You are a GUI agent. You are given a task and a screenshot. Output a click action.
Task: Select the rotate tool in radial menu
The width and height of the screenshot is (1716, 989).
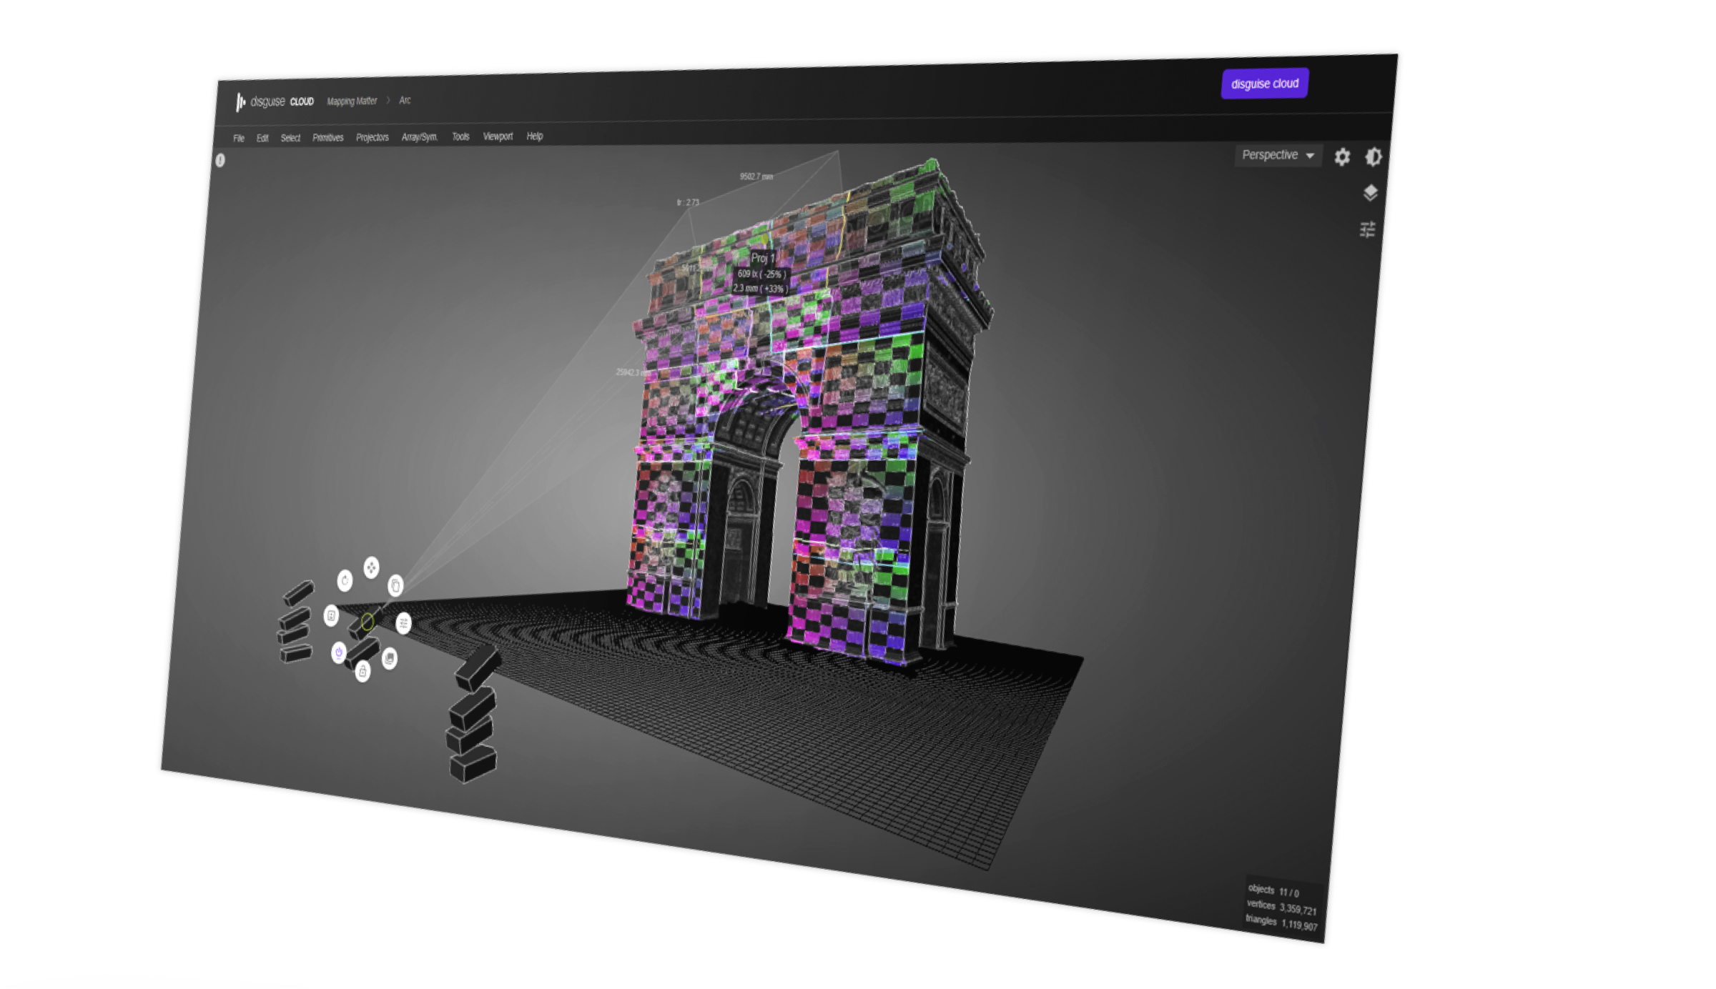(x=345, y=580)
